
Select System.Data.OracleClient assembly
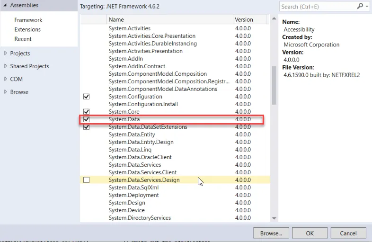coord(175,157)
